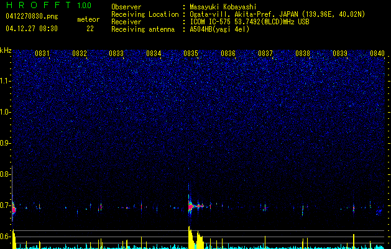The image size is (391, 249).
Task: Click the 0834 time marker
Action: pyautogui.click(x=154, y=54)
